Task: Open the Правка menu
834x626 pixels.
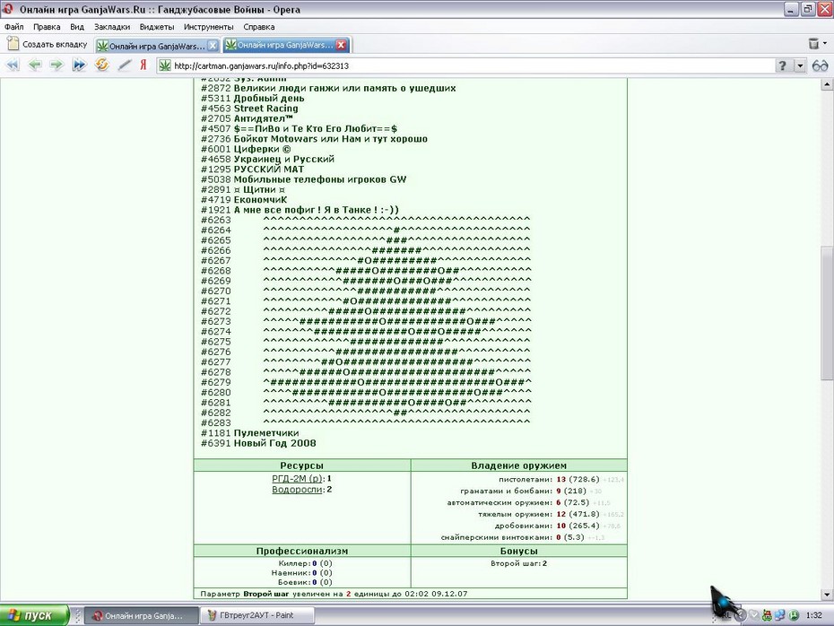Action: click(47, 27)
